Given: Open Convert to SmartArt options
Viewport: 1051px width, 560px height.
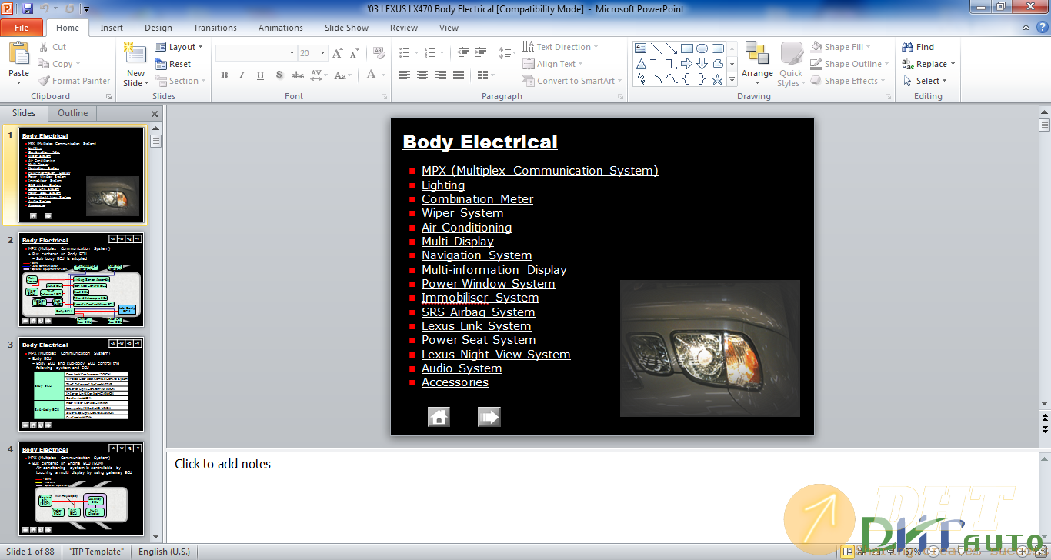Looking at the screenshot, I should tap(572, 81).
